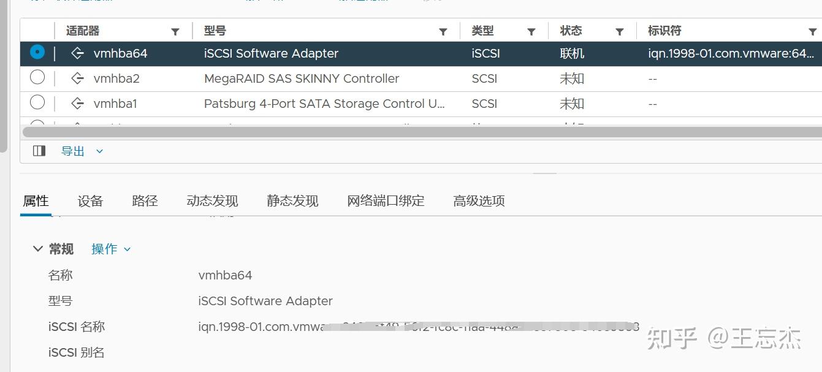Image resolution: width=822 pixels, height=372 pixels.
Task: Select the vmhba1 radio button
Action: 37,104
